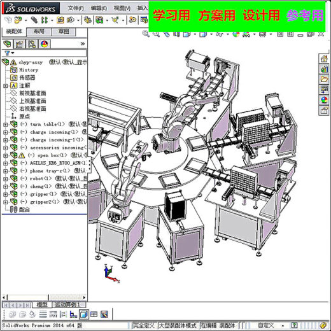Open the 自定义 units dropdown in status bar
This screenshot has height=331, width=331.
283,325
